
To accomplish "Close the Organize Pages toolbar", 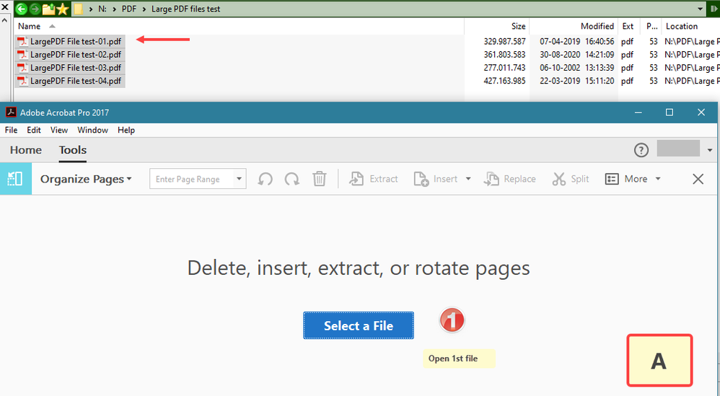I will 698,179.
